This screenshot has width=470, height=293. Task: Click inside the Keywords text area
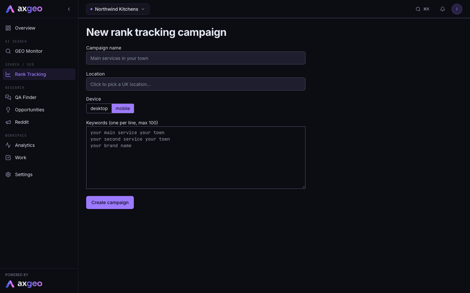[x=196, y=158]
